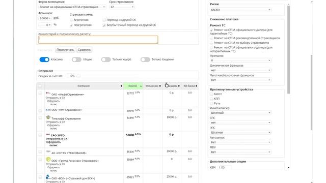This screenshot has height=183, width=326.
Task: Click the Пересчитать button
Action: [x=65, y=50]
